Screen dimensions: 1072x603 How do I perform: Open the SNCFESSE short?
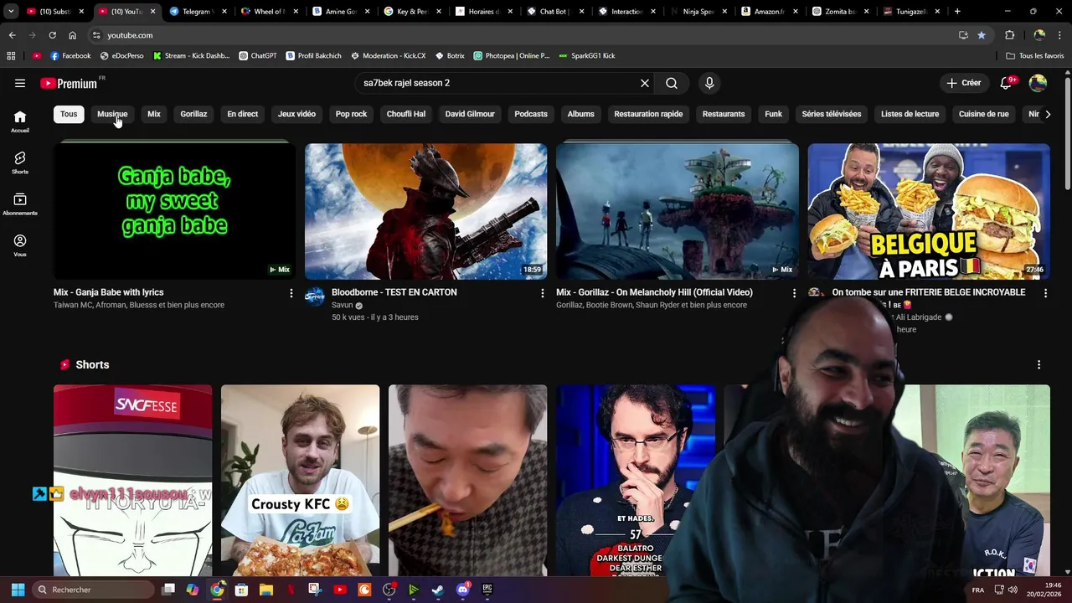coord(132,481)
